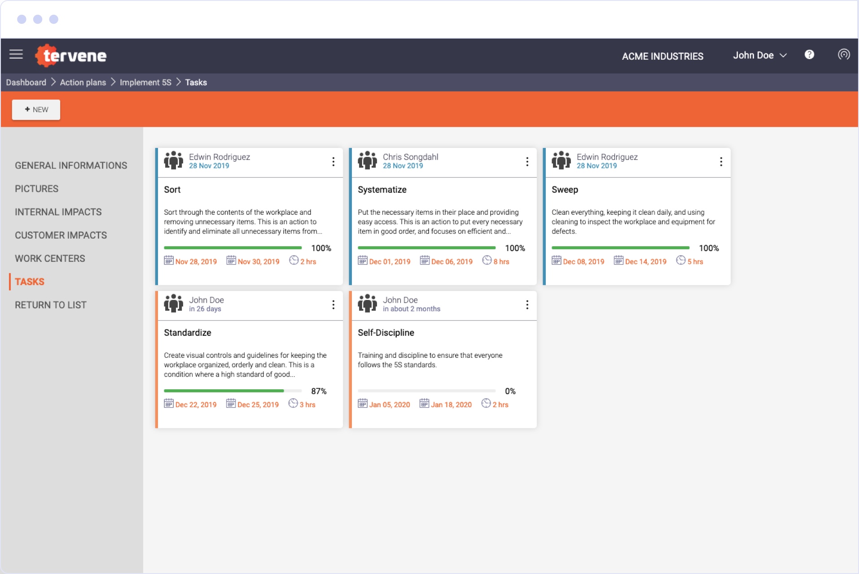Open the Sort task title

click(172, 190)
